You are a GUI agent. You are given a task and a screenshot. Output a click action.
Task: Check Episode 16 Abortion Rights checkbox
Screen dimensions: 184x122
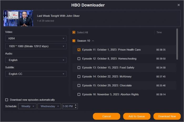coord(79,95)
